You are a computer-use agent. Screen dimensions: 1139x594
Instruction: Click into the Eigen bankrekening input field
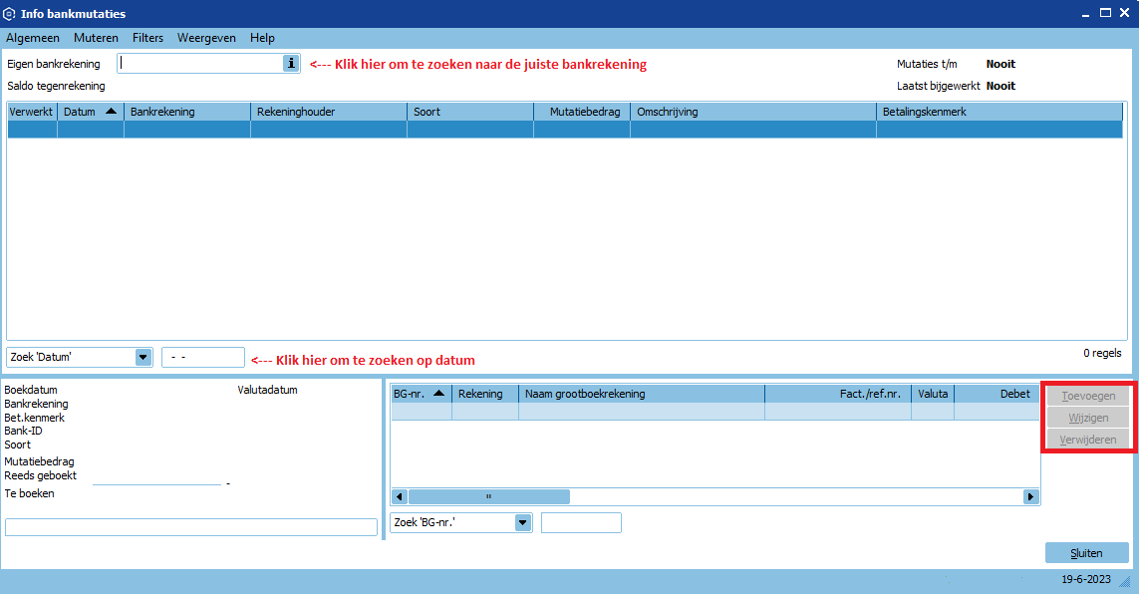pyautogui.click(x=199, y=63)
